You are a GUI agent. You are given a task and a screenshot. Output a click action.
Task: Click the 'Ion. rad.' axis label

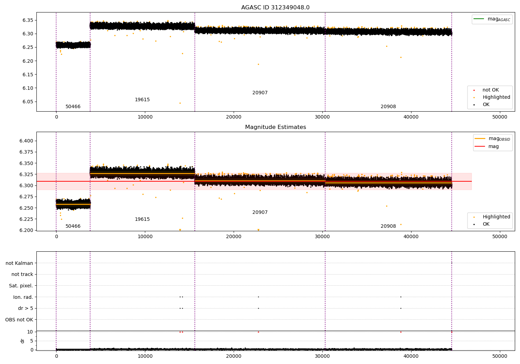23,297
